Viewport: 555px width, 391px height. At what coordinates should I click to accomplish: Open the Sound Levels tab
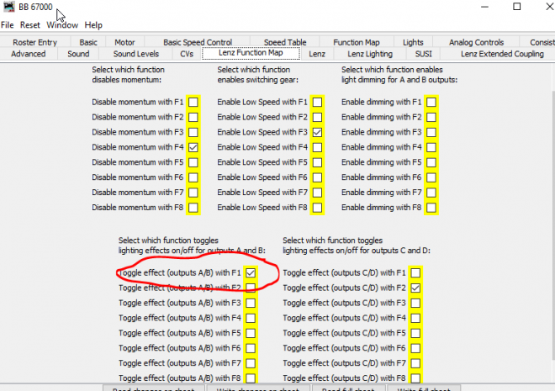click(x=136, y=54)
